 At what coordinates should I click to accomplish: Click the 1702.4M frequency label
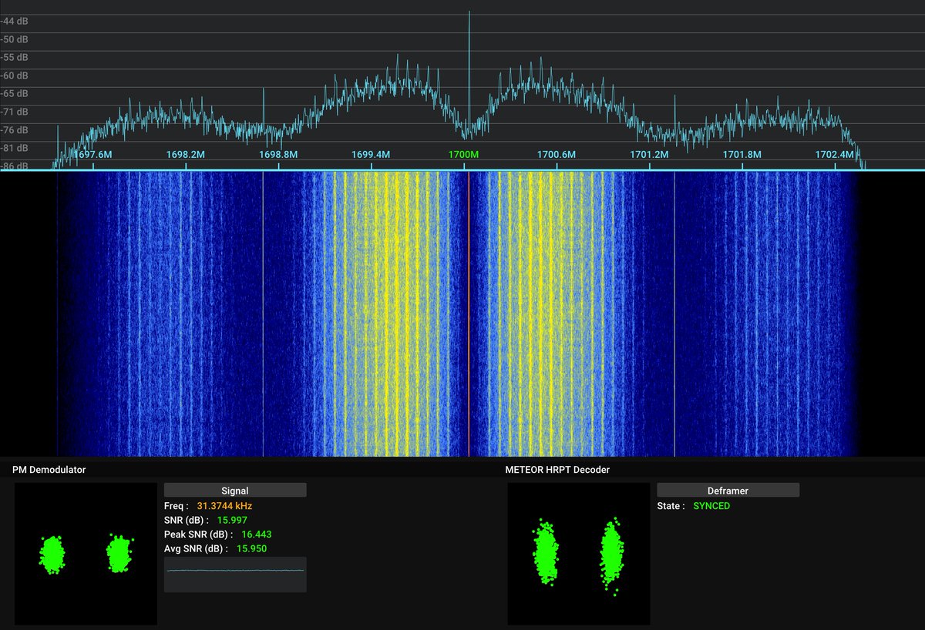[x=835, y=154]
